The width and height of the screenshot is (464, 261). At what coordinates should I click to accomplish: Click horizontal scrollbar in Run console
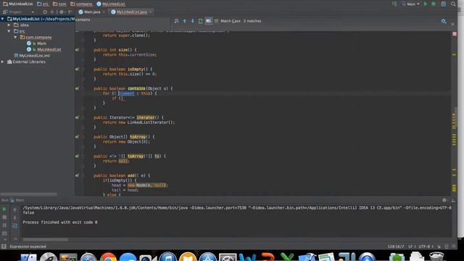click(x=45, y=240)
